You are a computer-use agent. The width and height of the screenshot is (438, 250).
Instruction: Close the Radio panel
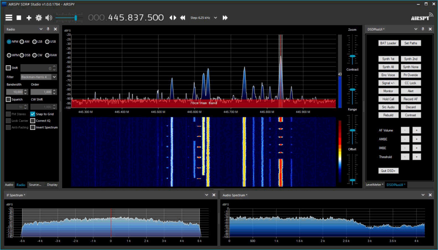(x=55, y=29)
